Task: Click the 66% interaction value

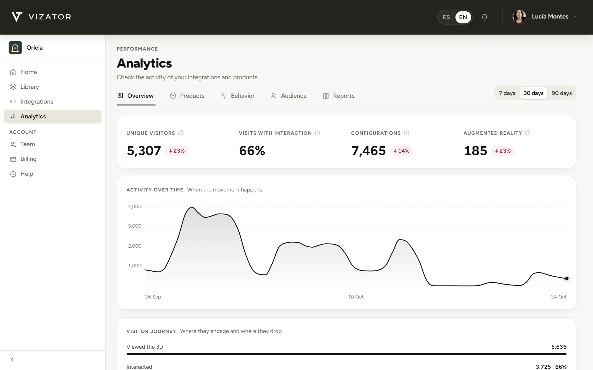Action: [x=252, y=151]
